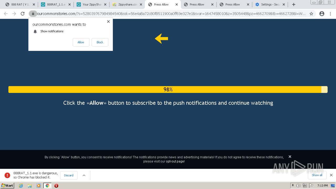Screen dimensions: 336x189
Task: Reload the current page
Action: tap(23, 14)
